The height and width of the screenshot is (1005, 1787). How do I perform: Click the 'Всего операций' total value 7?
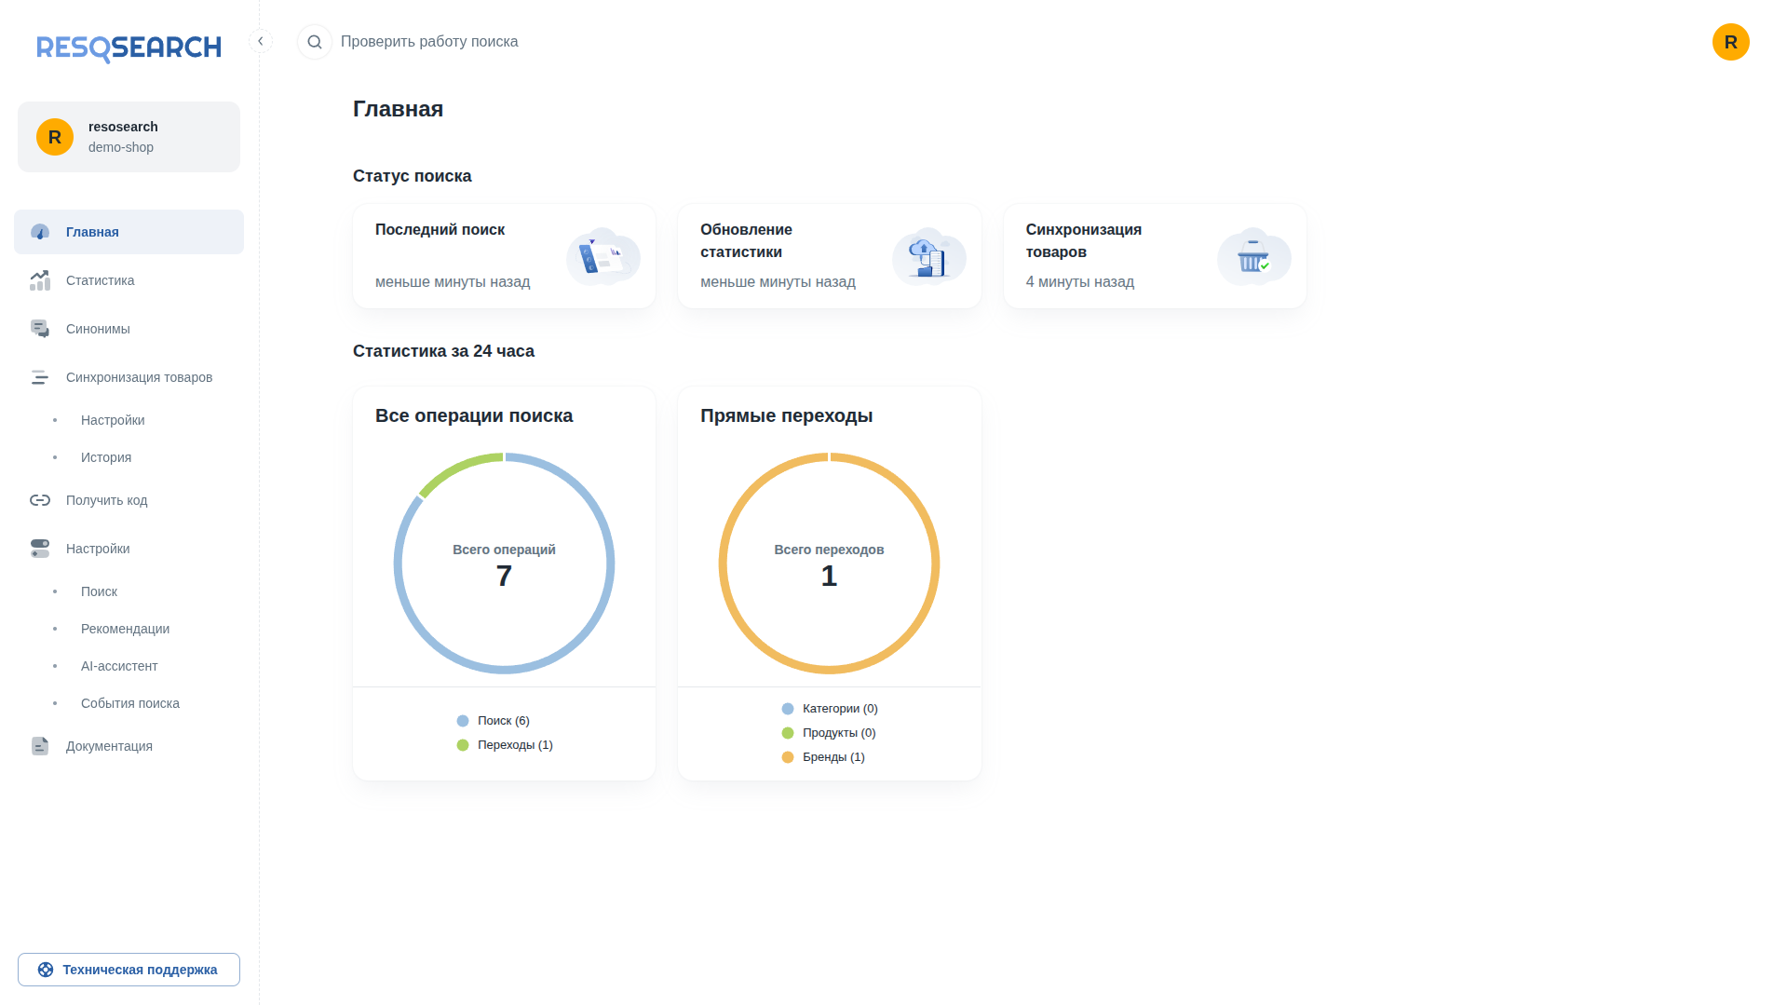(x=504, y=577)
